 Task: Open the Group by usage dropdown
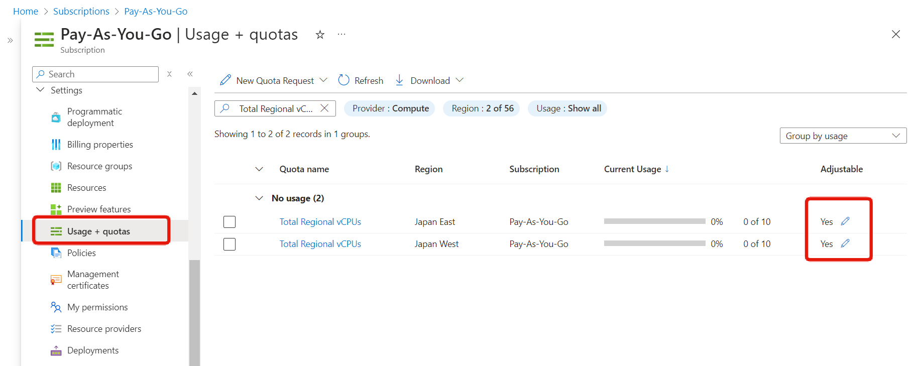[843, 136]
